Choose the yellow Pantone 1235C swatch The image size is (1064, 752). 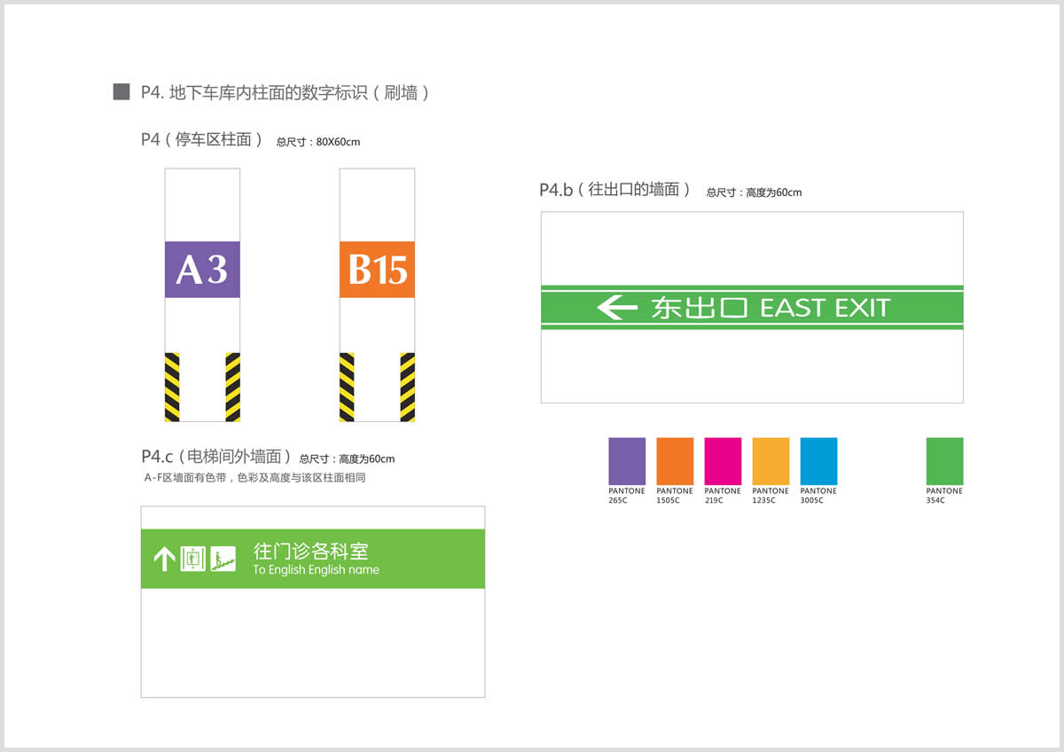(771, 461)
